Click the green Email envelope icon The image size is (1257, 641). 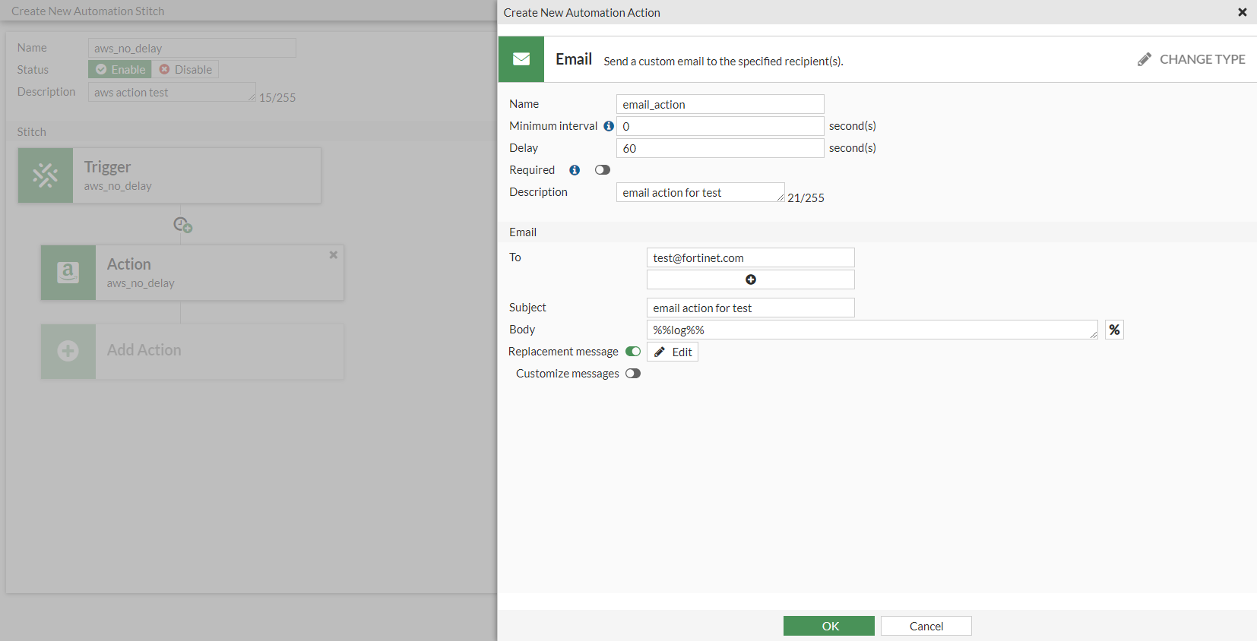coord(521,59)
